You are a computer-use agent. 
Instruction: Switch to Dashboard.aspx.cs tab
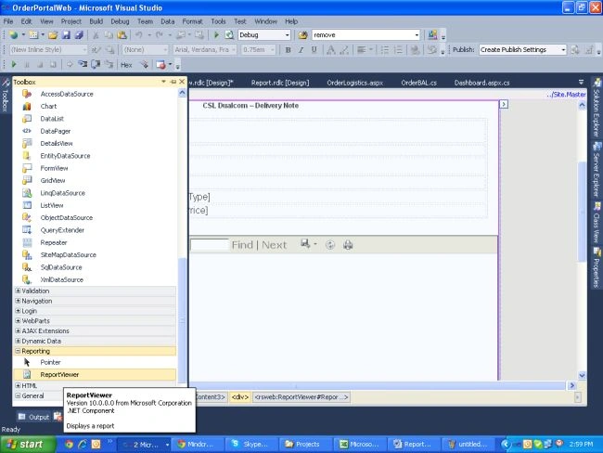[x=481, y=83]
